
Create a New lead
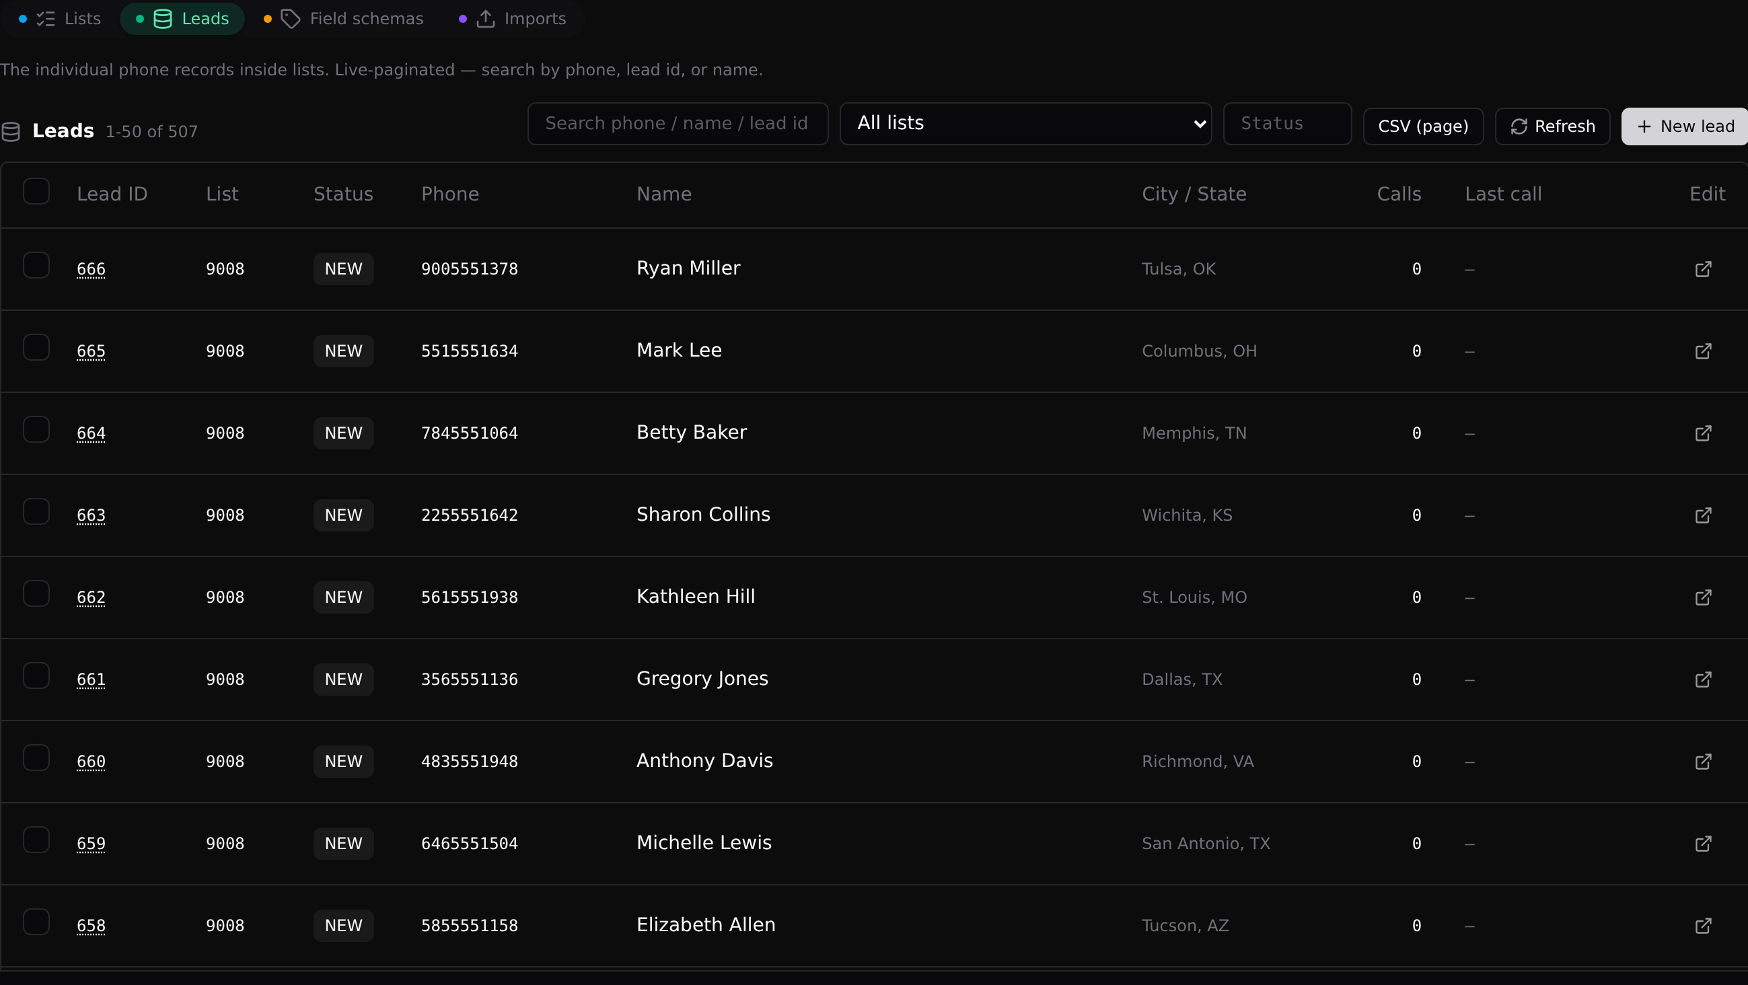point(1684,127)
